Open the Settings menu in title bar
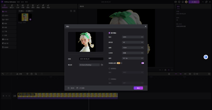This screenshot has width=212, height=110. (22, 2)
